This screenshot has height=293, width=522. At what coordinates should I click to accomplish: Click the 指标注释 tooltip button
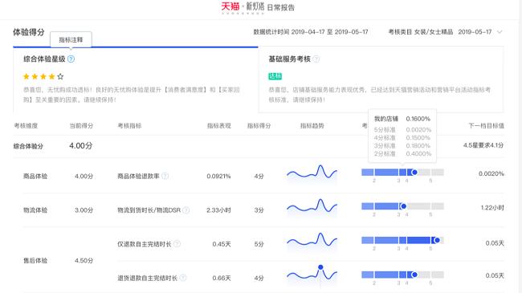(x=71, y=39)
